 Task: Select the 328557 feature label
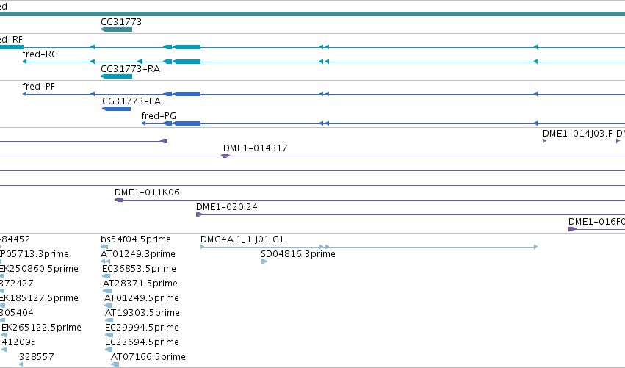[37, 356]
